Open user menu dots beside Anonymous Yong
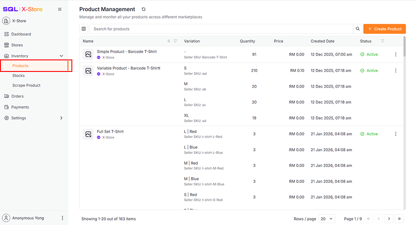Screen dimensions: 416x225 point(63,218)
